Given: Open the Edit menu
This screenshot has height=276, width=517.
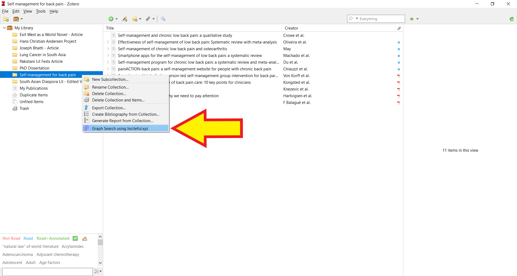Looking at the screenshot, I should 16,11.
